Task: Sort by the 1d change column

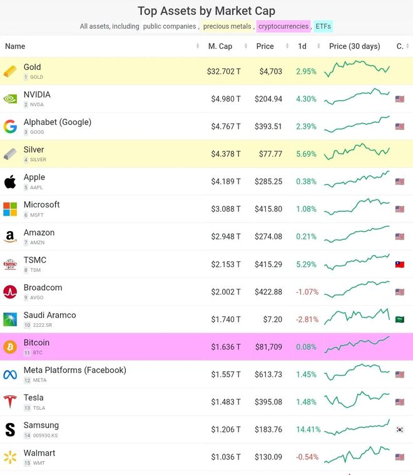Action: (302, 46)
